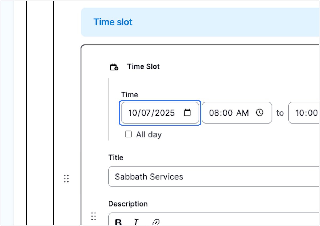Select the Title field containing Sabbath Services
This screenshot has width=320, height=226.
pos(187,176)
